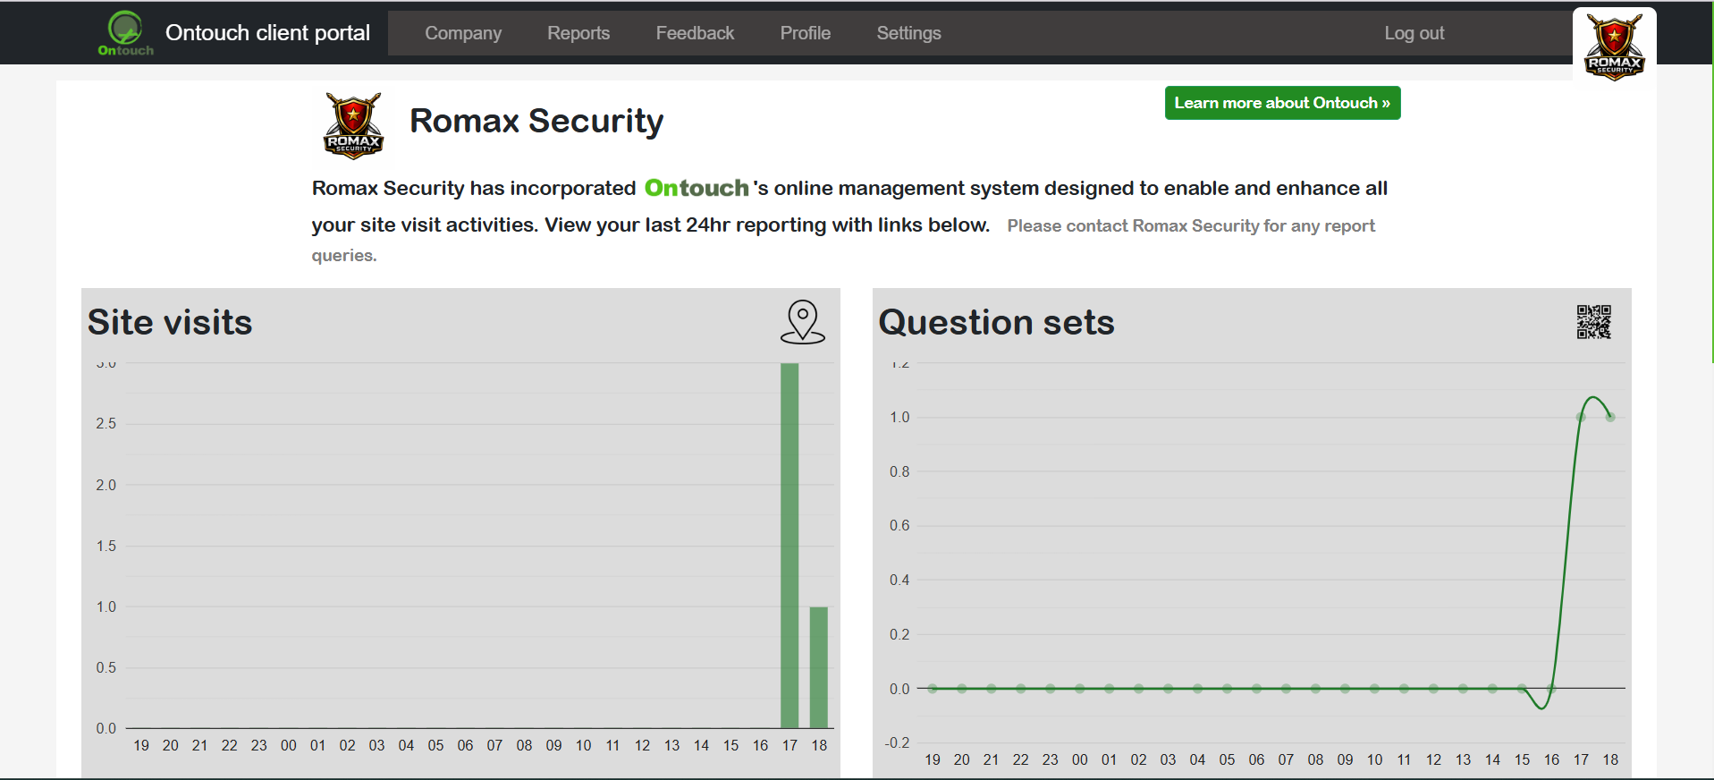Click the Ontouch client portal title
Image resolution: width=1714 pixels, height=780 pixels.
coord(267,33)
